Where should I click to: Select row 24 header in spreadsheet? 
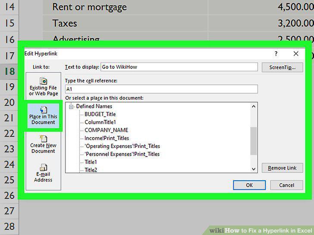[x=9, y=164]
